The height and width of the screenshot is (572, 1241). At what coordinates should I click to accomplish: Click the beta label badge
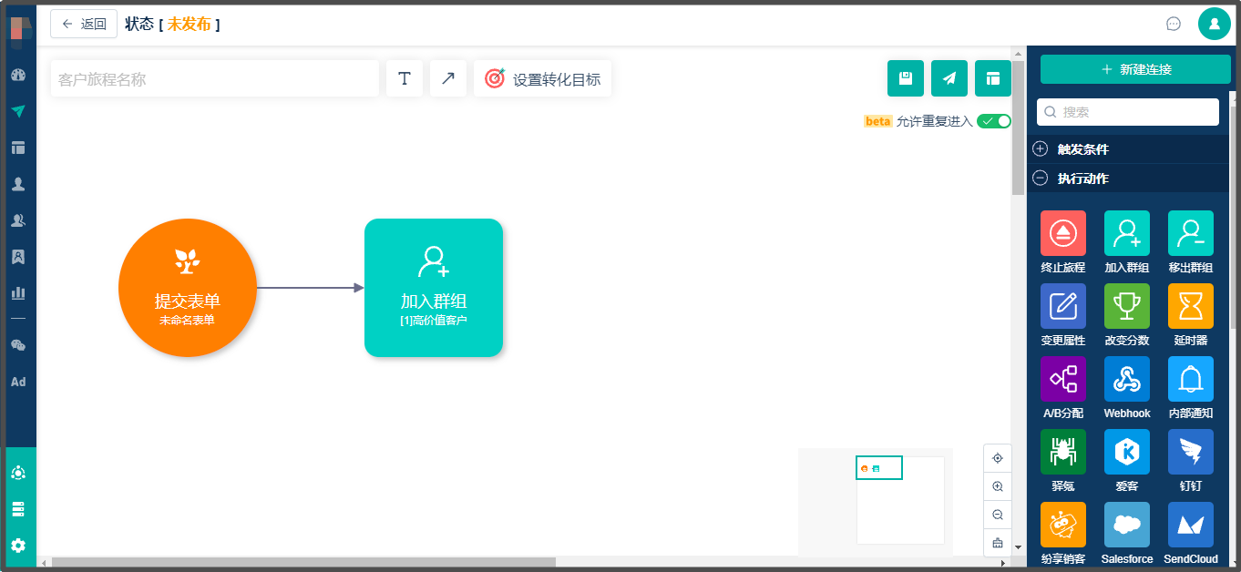(x=877, y=121)
